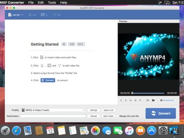Image resolution: width=184 pixels, height=138 pixels.
Task: Click the HEVC badge
Action: click(81, 44)
